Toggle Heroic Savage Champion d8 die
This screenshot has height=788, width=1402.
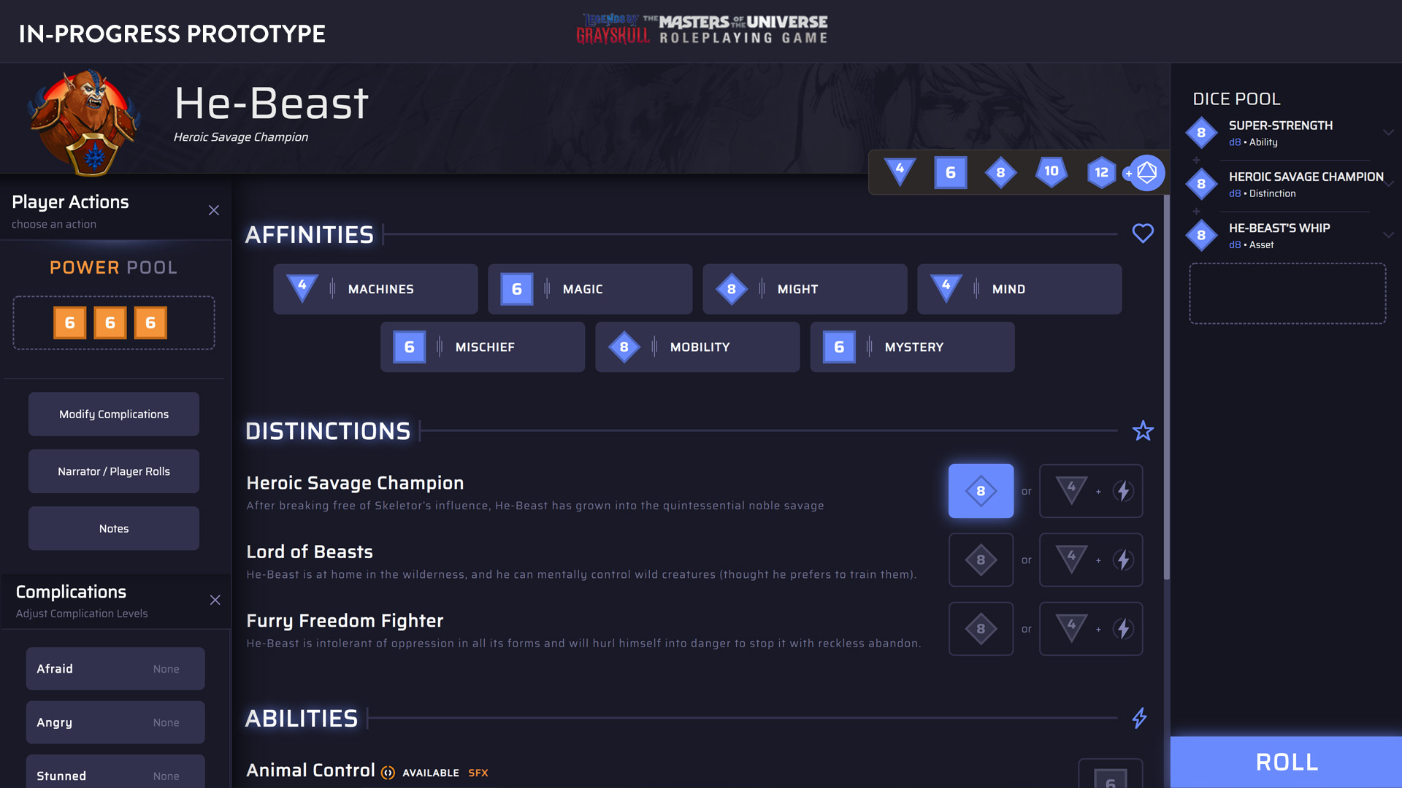pos(980,491)
